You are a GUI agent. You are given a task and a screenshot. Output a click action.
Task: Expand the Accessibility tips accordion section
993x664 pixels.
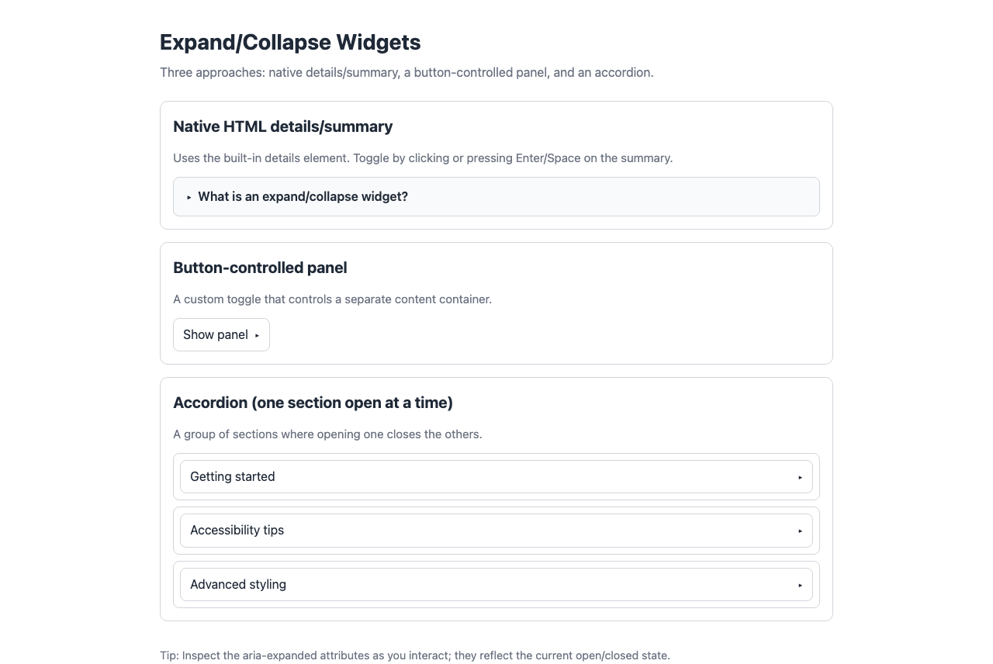(496, 531)
